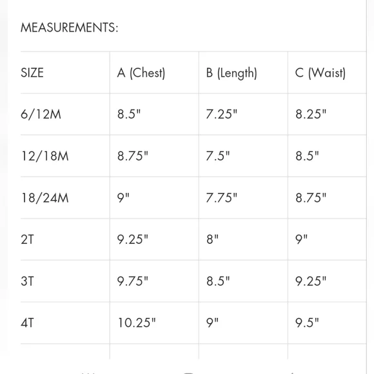Click the 8.25" waist value for 6/12M

point(311,114)
